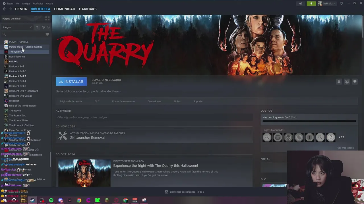Open the Ayuda menu
Viewport: 364px width, 204px height.
click(x=49, y=3)
